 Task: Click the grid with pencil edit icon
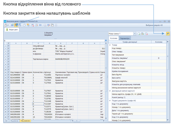click(49, 25)
